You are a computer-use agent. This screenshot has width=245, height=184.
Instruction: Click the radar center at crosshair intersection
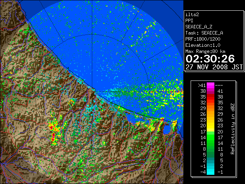click(x=92, y=92)
